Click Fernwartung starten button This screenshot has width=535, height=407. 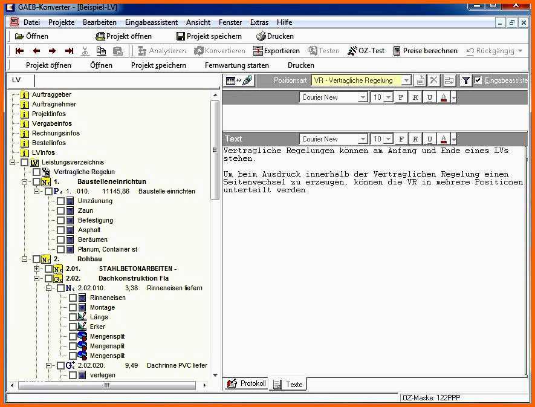point(237,65)
